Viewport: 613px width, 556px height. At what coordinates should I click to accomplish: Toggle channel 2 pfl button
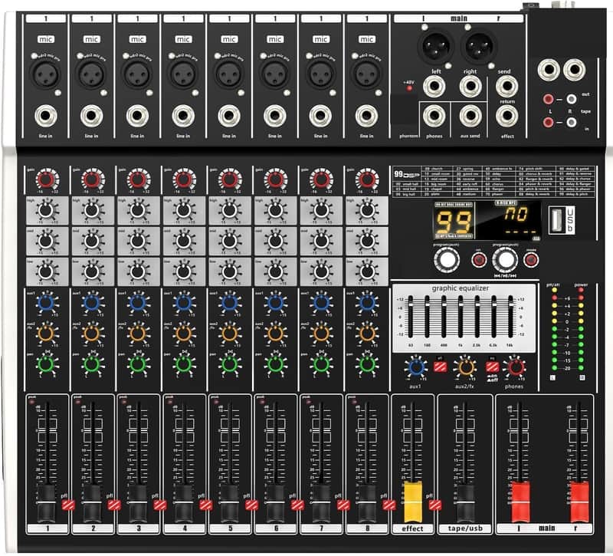114,505
